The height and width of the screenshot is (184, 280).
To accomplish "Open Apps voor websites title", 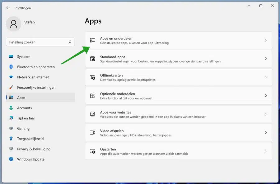I will point(115,112).
